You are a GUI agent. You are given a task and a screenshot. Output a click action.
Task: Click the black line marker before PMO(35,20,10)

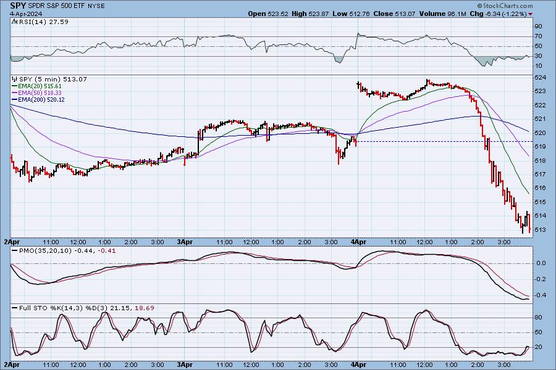(15, 251)
